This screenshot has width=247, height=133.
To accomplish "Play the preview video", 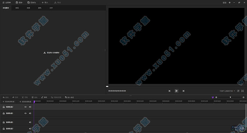I will pyautogui.click(x=177, y=91).
